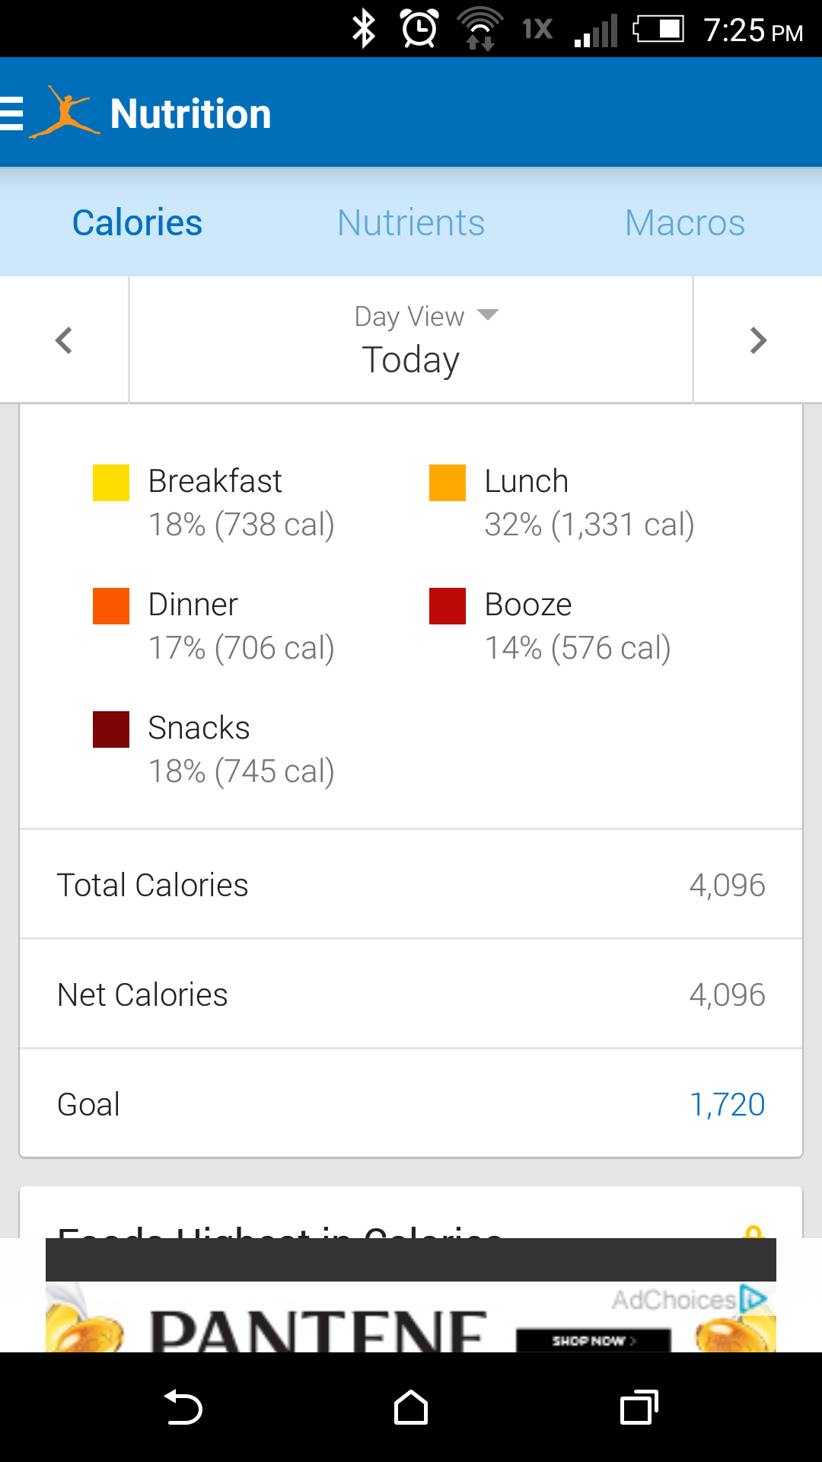
Task: Go to previous day with left chevron
Action: coord(64,340)
